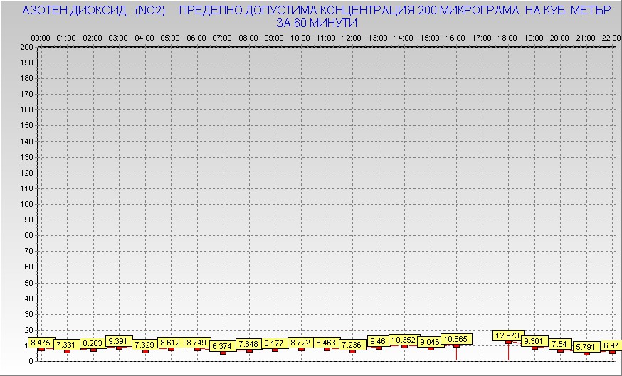Click the 6.374 value label
Image resolution: width=622 pixels, height=376 pixels.
(223, 346)
